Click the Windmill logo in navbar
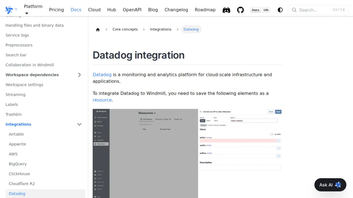This screenshot has width=353, height=198. [9, 10]
